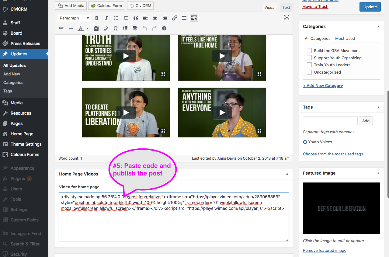This screenshot has width=389, height=257.
Task: Collapse the Home Page Videos panel
Action: (287, 174)
